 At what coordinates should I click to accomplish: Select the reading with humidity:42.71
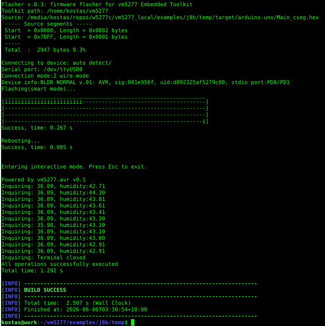[x=53, y=186]
